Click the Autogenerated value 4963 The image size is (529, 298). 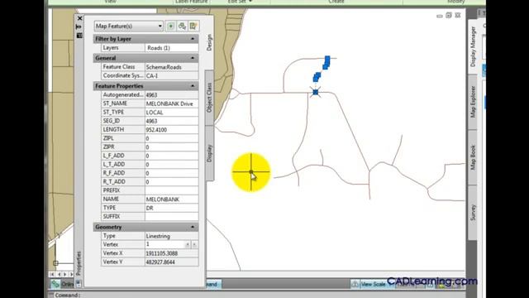(x=171, y=95)
